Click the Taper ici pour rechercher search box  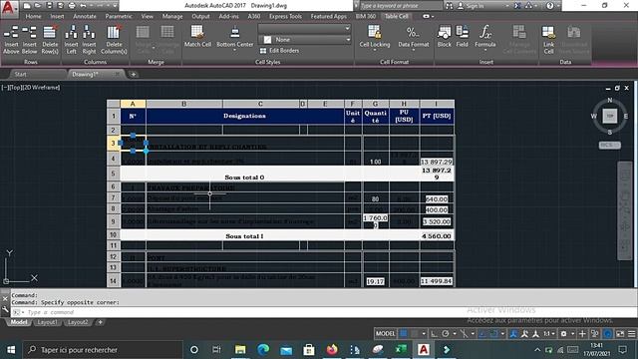pyautogui.click(x=103, y=350)
